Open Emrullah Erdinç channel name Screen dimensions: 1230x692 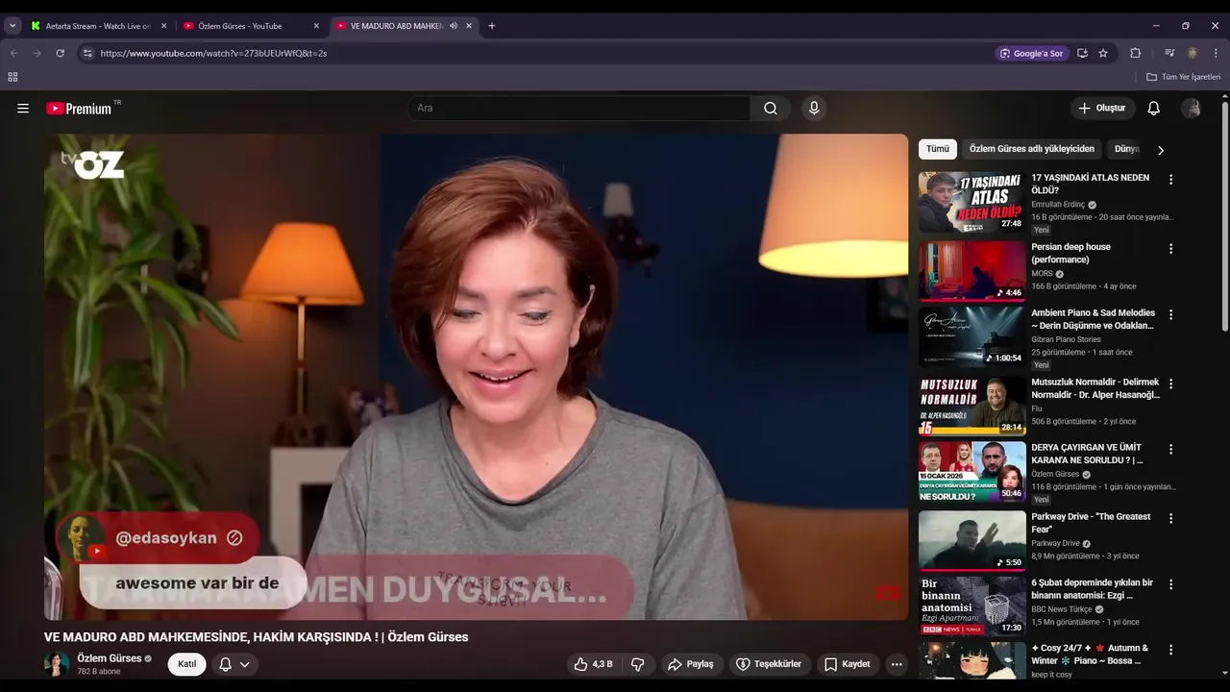(1058, 205)
